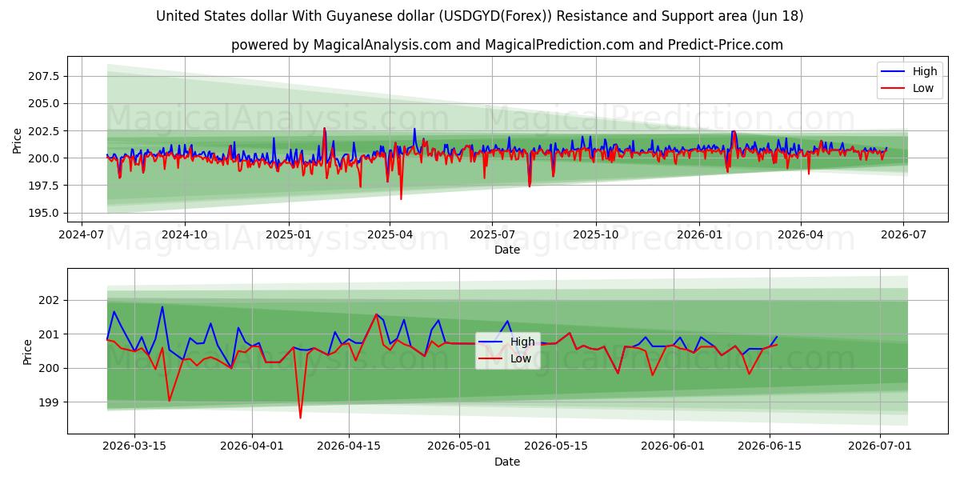Viewport: 960px width, 480px height.
Task: Click the 2026-04-01 date tick label
Action: click(x=252, y=446)
